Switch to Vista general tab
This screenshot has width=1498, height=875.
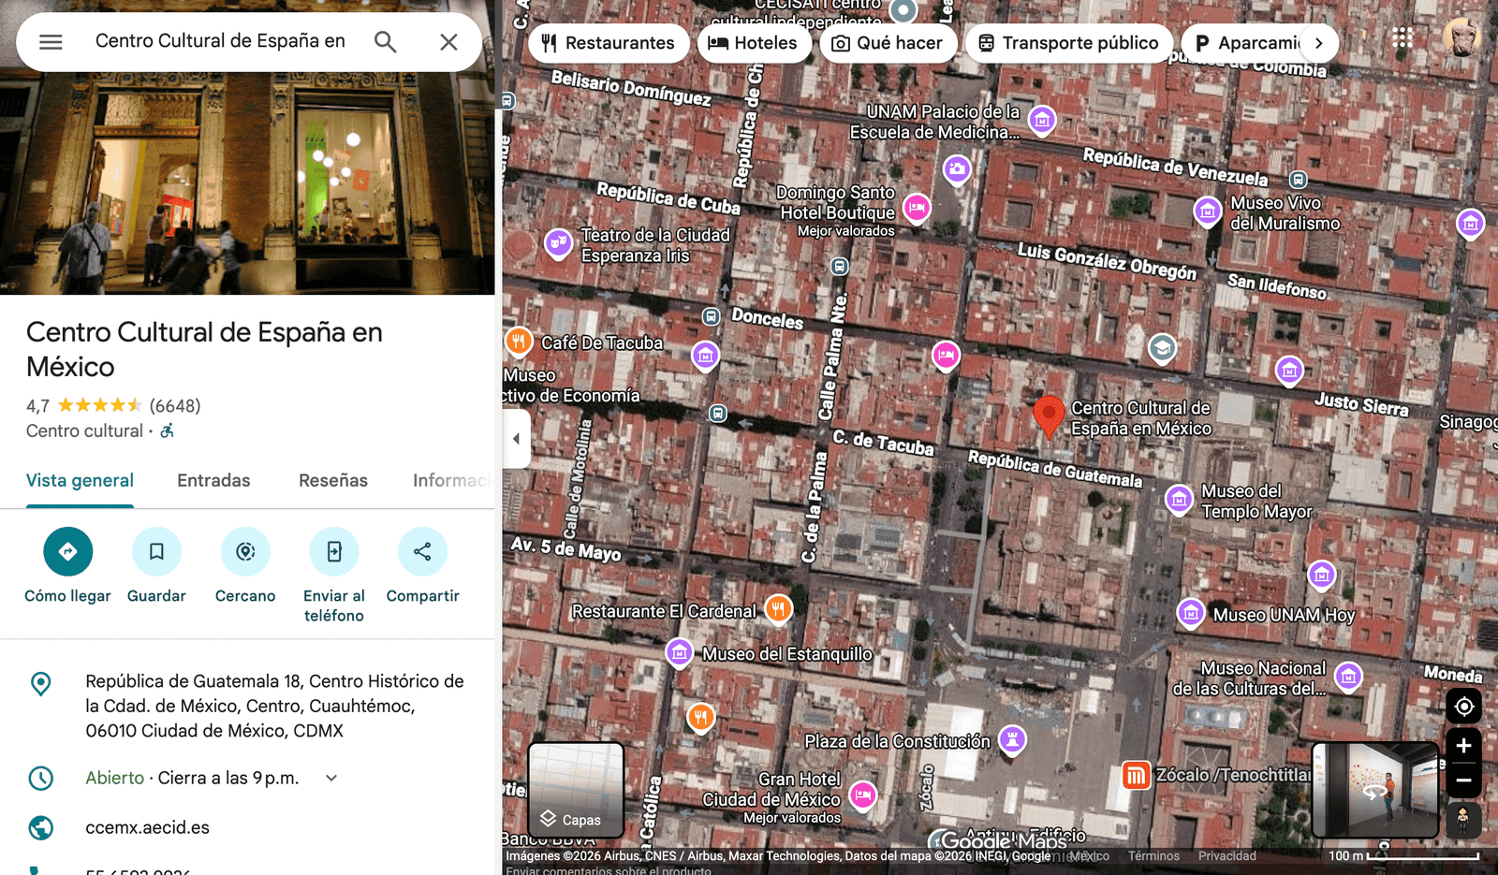click(80, 480)
